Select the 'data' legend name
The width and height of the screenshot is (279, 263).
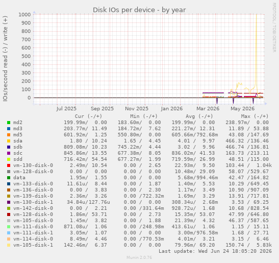click(19, 178)
